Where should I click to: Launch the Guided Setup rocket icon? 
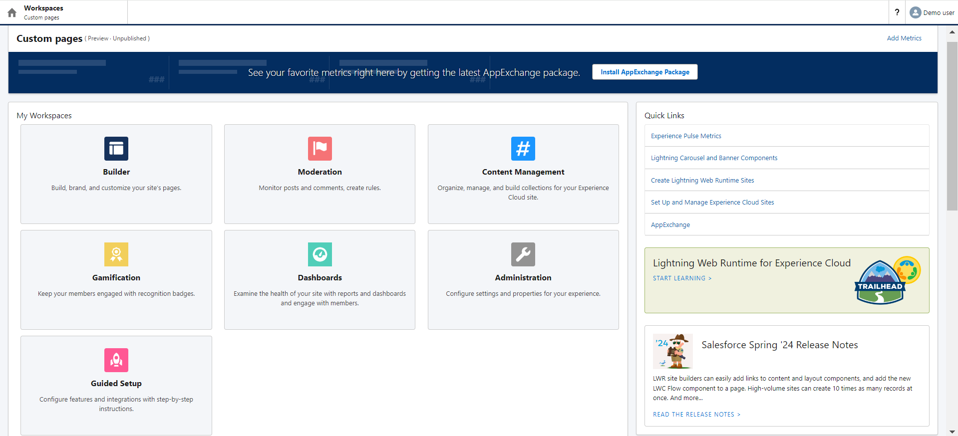tap(116, 360)
